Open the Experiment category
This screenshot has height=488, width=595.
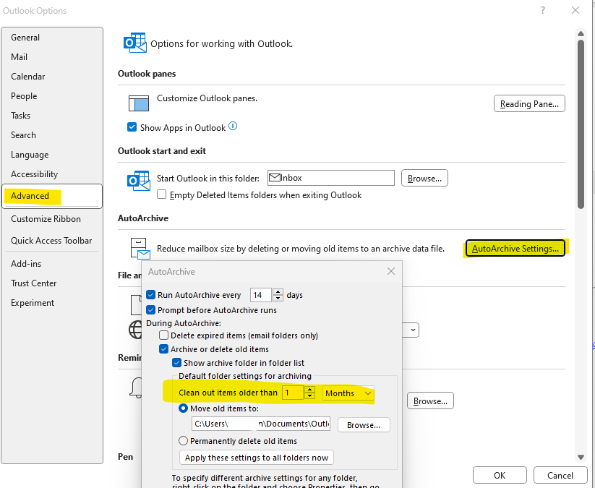(52, 303)
